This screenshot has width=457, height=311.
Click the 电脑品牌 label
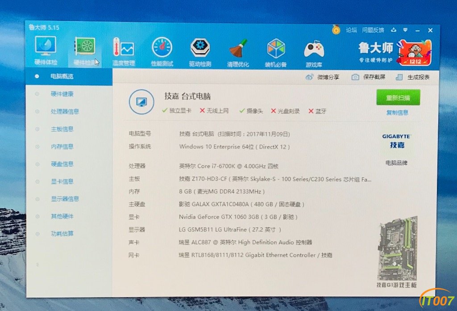(396, 163)
